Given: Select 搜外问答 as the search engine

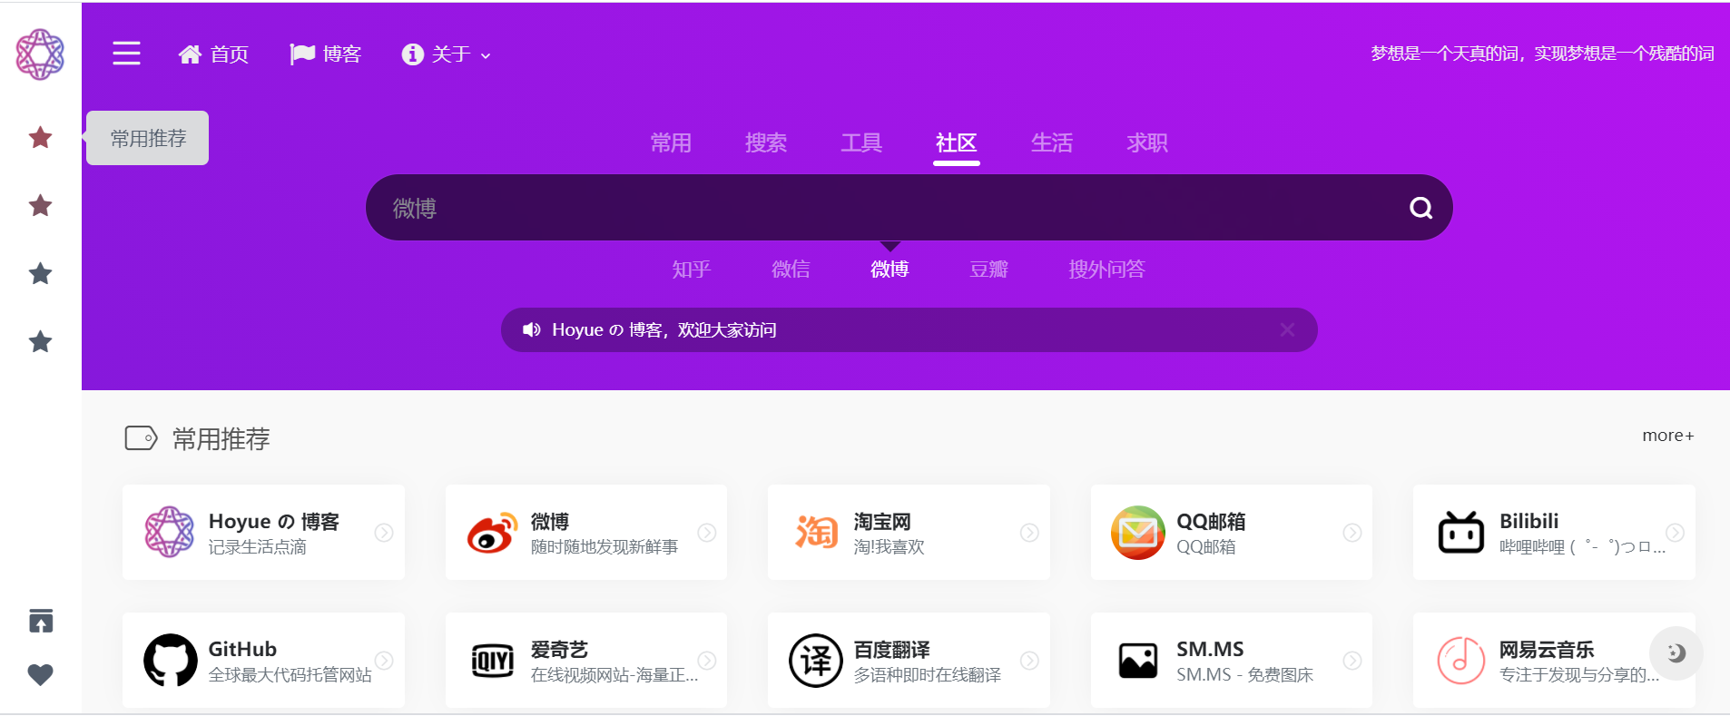Looking at the screenshot, I should (x=1106, y=269).
